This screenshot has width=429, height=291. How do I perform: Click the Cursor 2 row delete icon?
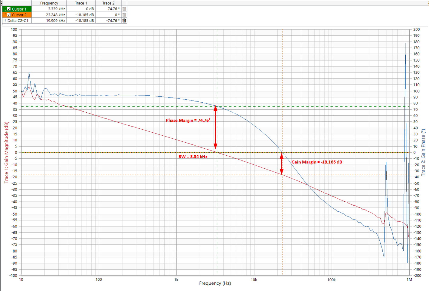pos(124,15)
